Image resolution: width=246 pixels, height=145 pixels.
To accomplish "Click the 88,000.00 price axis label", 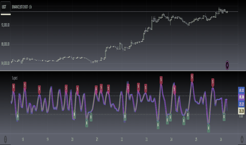I will [6, 44].
